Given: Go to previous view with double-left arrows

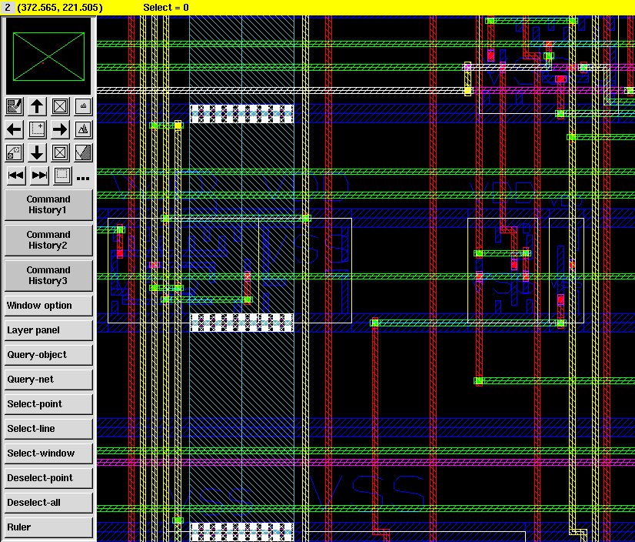Looking at the screenshot, I should coord(15,176).
